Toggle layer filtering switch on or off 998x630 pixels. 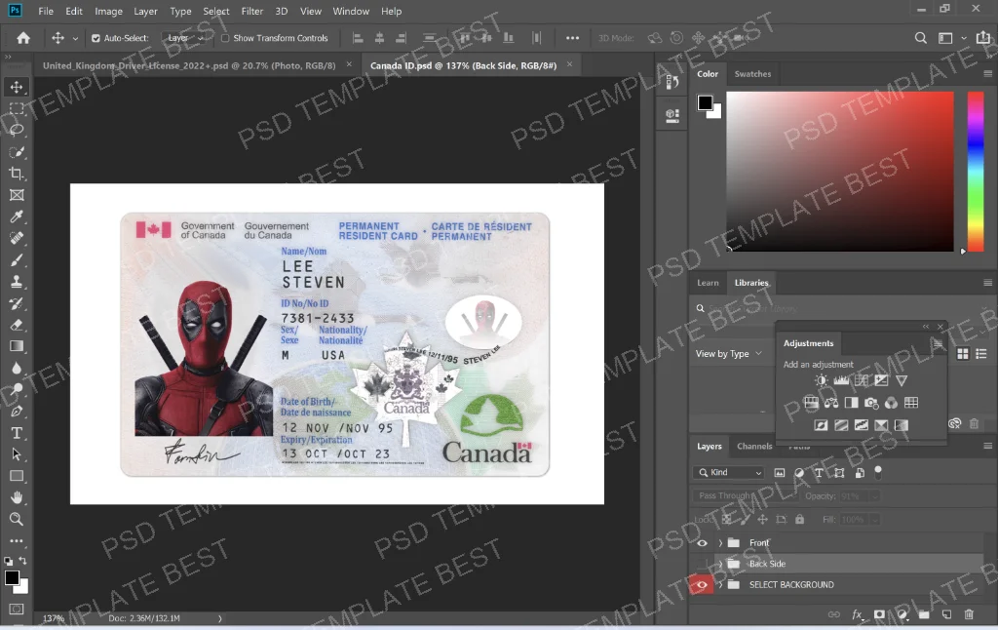[x=878, y=472]
